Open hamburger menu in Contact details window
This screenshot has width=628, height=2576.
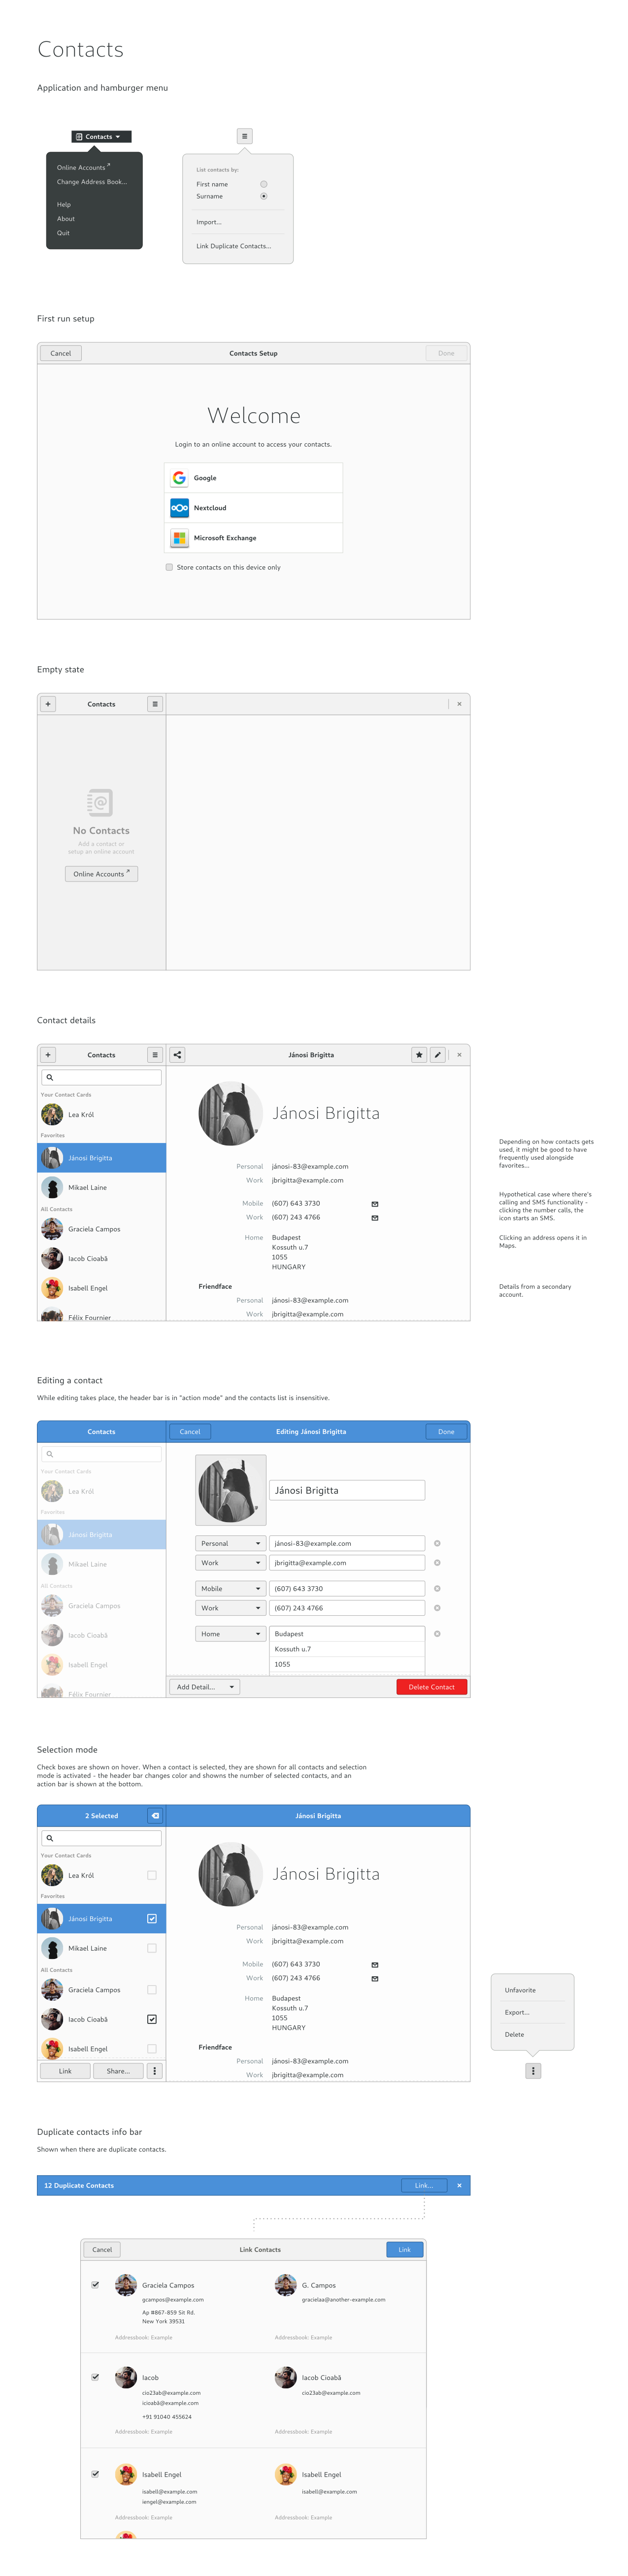click(155, 1055)
